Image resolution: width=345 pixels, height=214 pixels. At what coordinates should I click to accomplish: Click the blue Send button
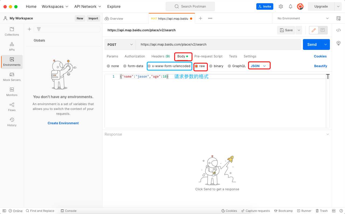coord(312,44)
